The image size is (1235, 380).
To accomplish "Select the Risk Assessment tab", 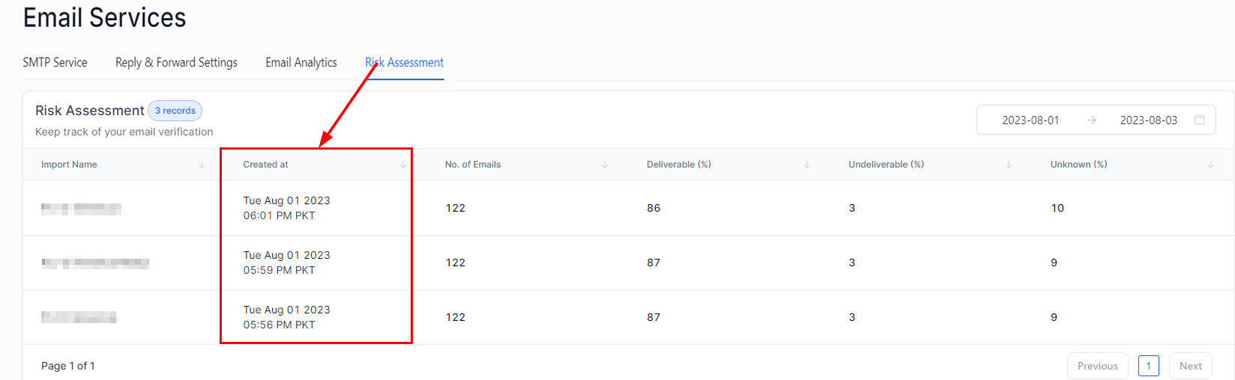I will 405,63.
